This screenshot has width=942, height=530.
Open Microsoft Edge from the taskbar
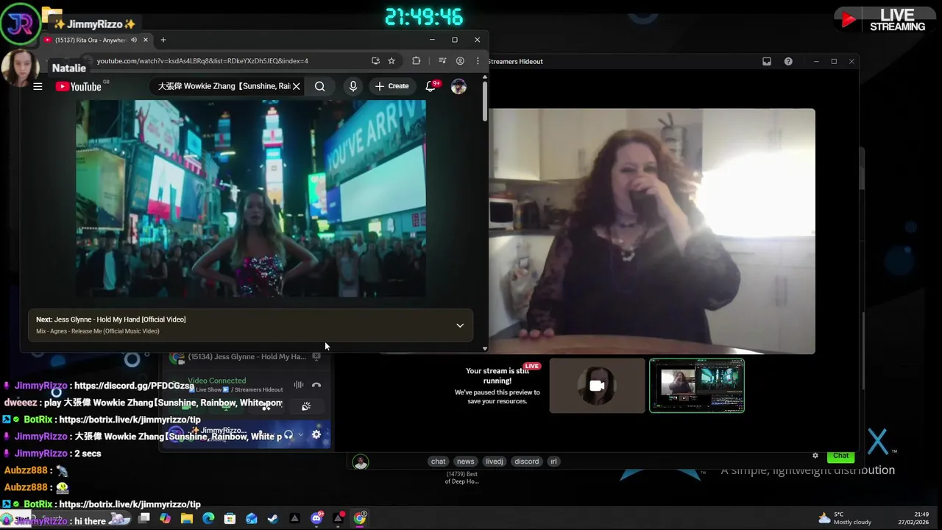(x=208, y=518)
